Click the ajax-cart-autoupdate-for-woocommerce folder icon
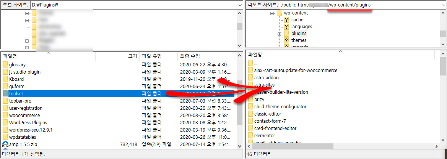This screenshot has height=159, width=447. click(250, 70)
